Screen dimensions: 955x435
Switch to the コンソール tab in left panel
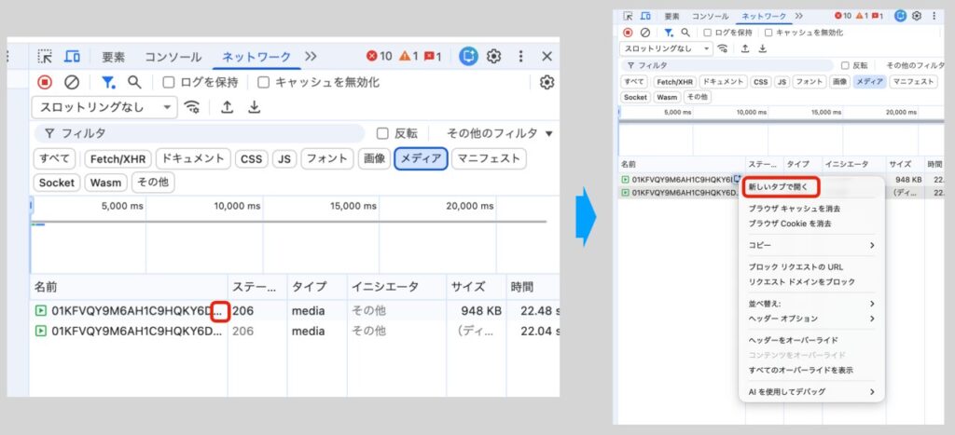[173, 57]
